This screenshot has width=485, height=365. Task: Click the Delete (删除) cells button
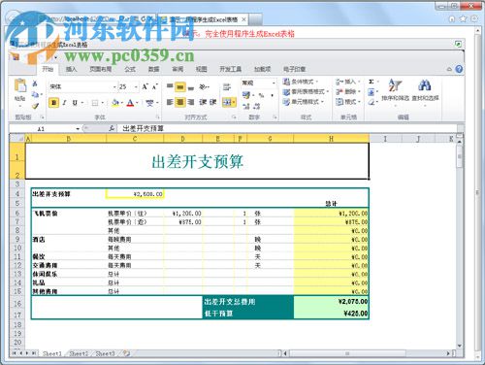coord(348,92)
